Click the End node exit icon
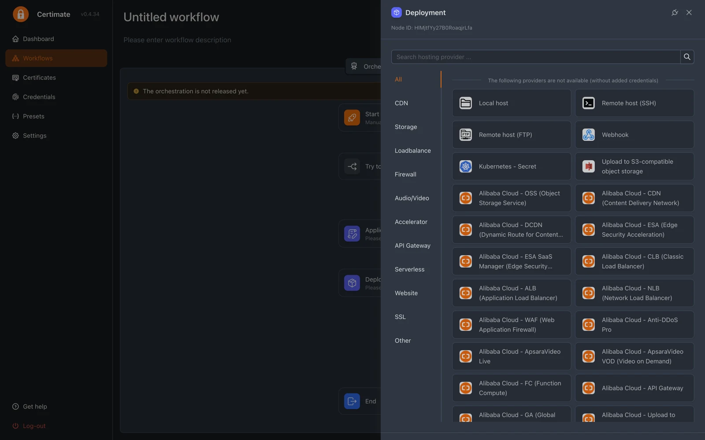Screen dimensions: 705x440 coord(352,401)
